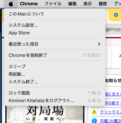
Task: Select Chromeを強制終了
Action: tap(55, 55)
